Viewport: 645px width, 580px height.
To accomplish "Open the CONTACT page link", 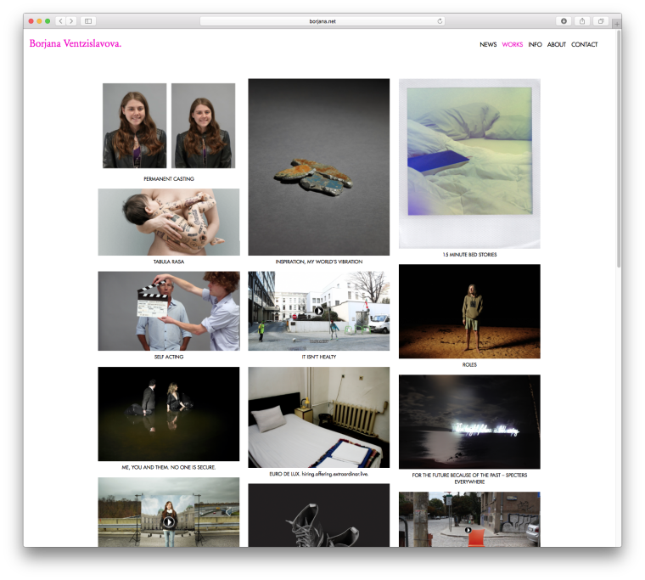I will point(584,45).
